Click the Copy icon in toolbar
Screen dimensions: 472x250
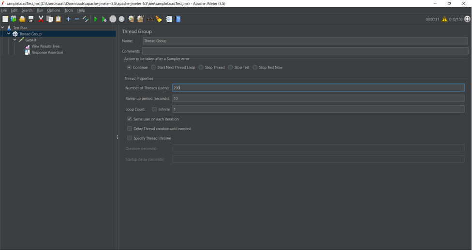(50, 19)
